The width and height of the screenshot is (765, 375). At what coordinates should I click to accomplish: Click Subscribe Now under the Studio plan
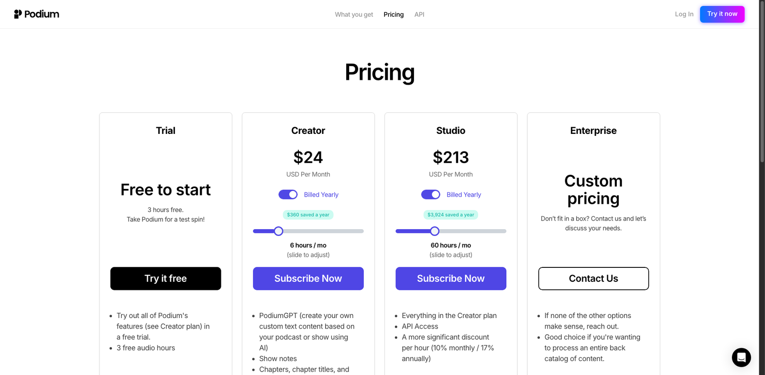tap(450, 278)
